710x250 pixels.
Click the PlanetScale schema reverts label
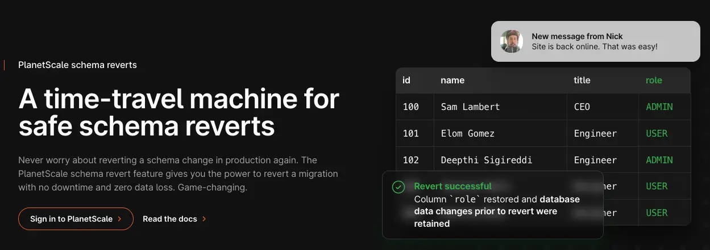(77, 65)
